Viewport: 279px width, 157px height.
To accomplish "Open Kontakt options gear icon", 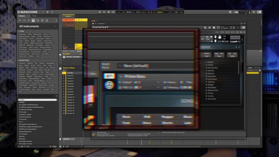I will tap(209, 27).
